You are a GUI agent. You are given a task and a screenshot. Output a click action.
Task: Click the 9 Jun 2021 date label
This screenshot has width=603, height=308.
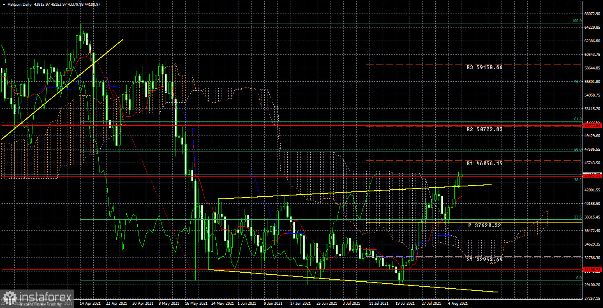274,304
